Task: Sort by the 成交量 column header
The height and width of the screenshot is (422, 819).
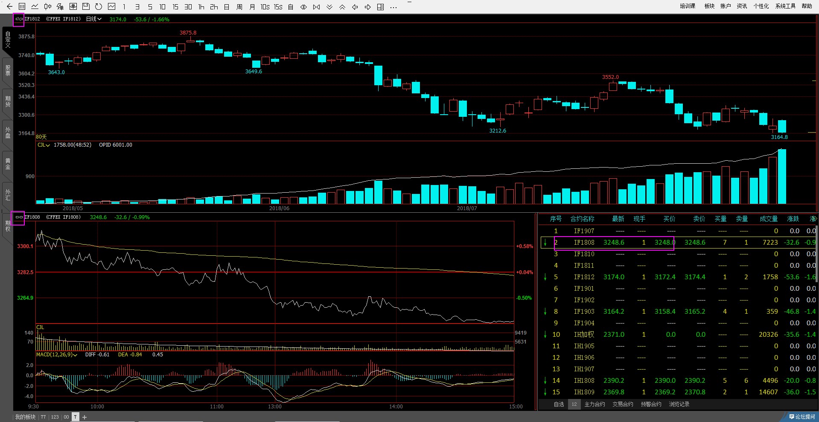Action: pyautogui.click(x=769, y=219)
